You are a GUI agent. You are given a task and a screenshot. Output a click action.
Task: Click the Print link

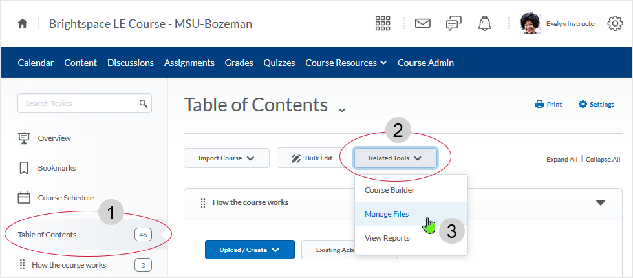click(x=549, y=104)
